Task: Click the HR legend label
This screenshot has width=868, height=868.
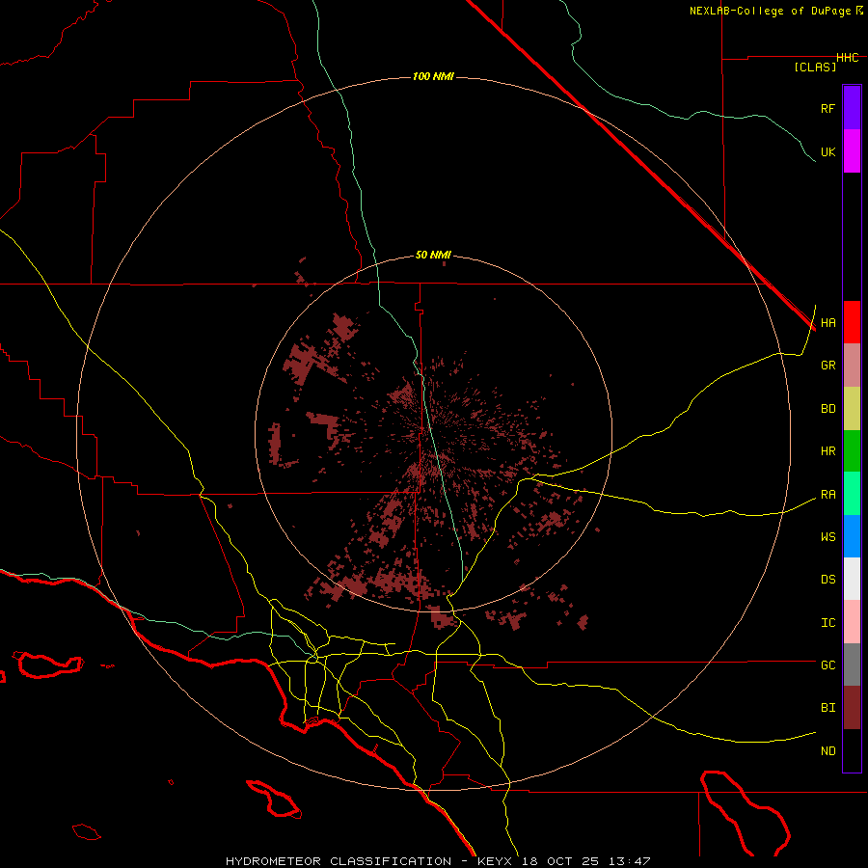Action: click(x=827, y=451)
